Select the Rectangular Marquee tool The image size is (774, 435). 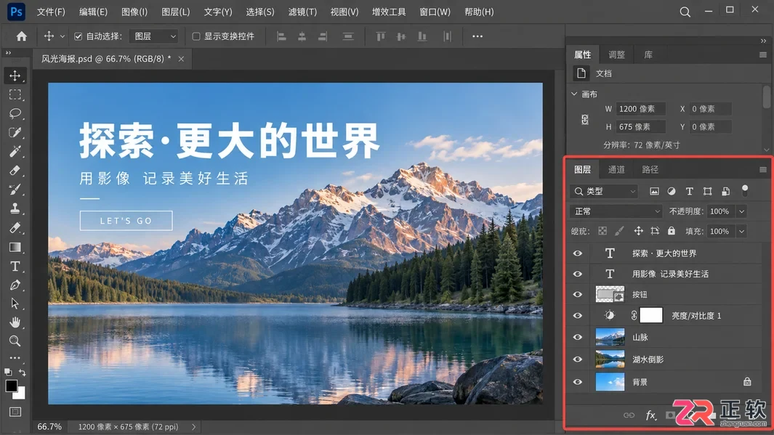point(15,94)
